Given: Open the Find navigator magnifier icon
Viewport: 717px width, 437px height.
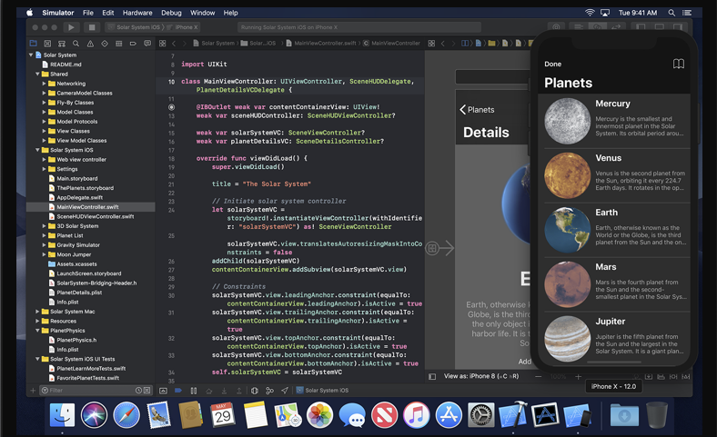Looking at the screenshot, I should [x=76, y=44].
